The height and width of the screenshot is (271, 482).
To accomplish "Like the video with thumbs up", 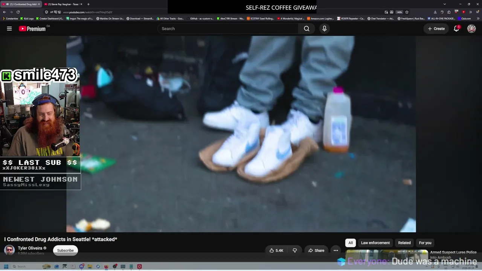I will click(x=276, y=250).
